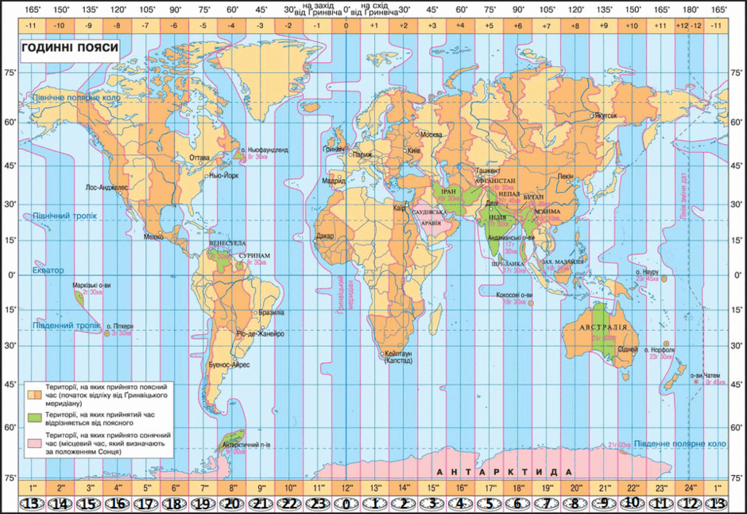Select the Лос-Анджелес city label
Viewport: 747px width, 514px height.
[x=106, y=188]
